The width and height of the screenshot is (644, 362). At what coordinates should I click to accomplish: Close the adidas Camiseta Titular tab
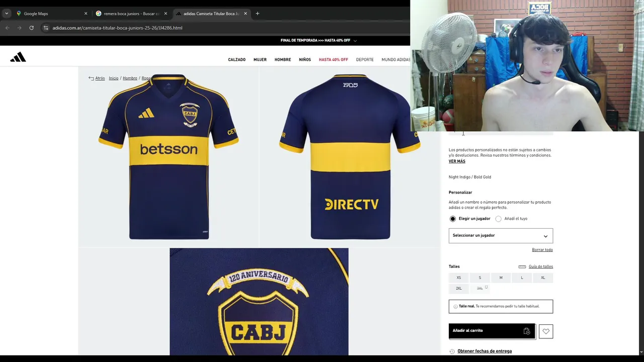[x=246, y=14]
